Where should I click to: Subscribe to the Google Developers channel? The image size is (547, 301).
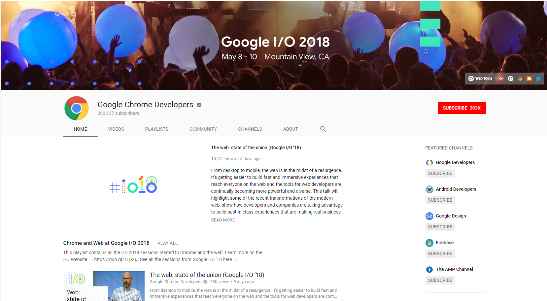pos(440,173)
